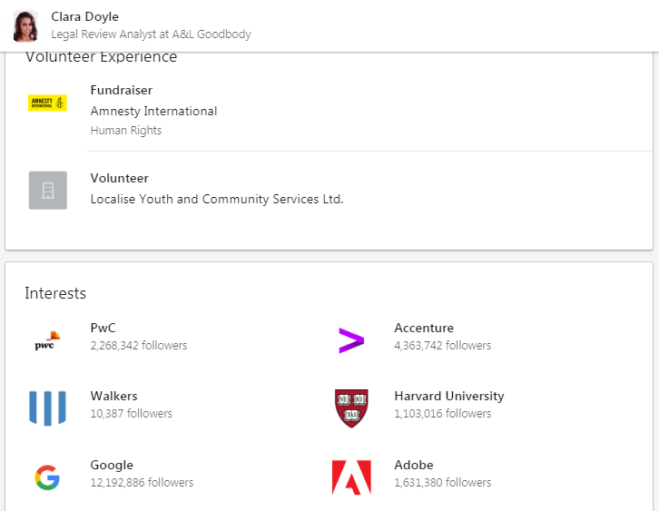Visit the Accenture company name link
This screenshot has height=511, width=659.
pyautogui.click(x=424, y=328)
